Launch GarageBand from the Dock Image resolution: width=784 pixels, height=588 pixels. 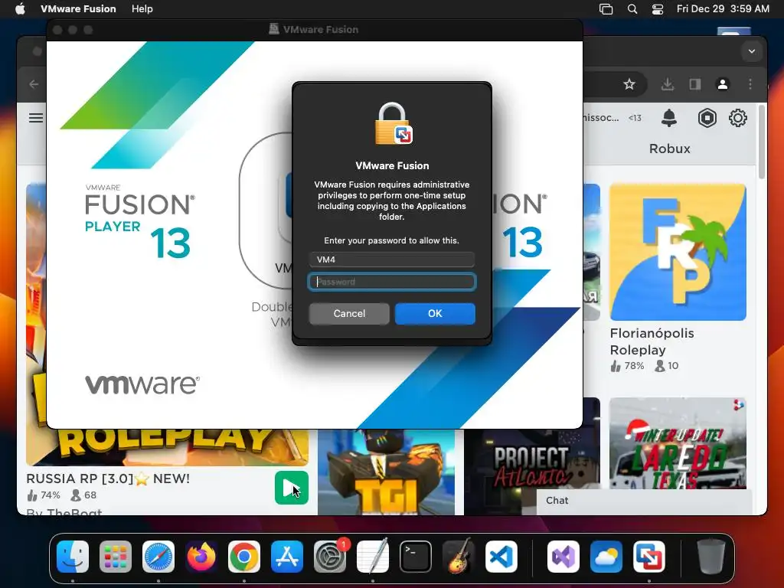click(x=459, y=557)
